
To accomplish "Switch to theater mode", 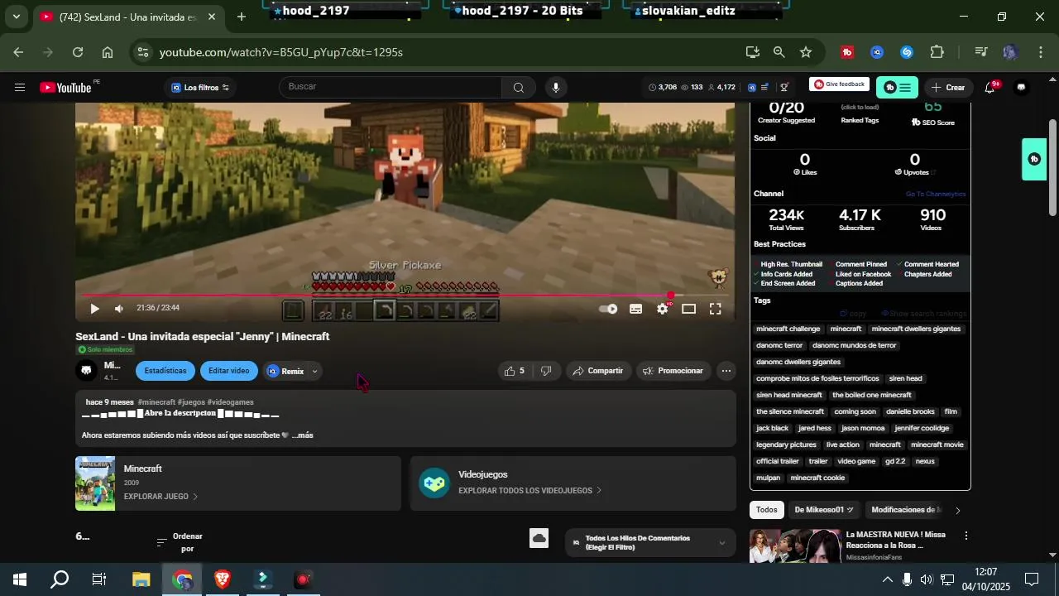I will tap(688, 309).
